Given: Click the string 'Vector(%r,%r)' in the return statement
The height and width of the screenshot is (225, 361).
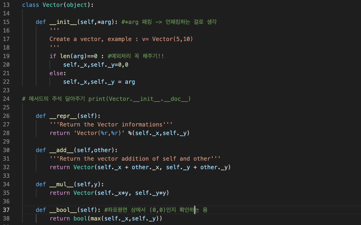Looking at the screenshot, I should (x=99, y=133).
